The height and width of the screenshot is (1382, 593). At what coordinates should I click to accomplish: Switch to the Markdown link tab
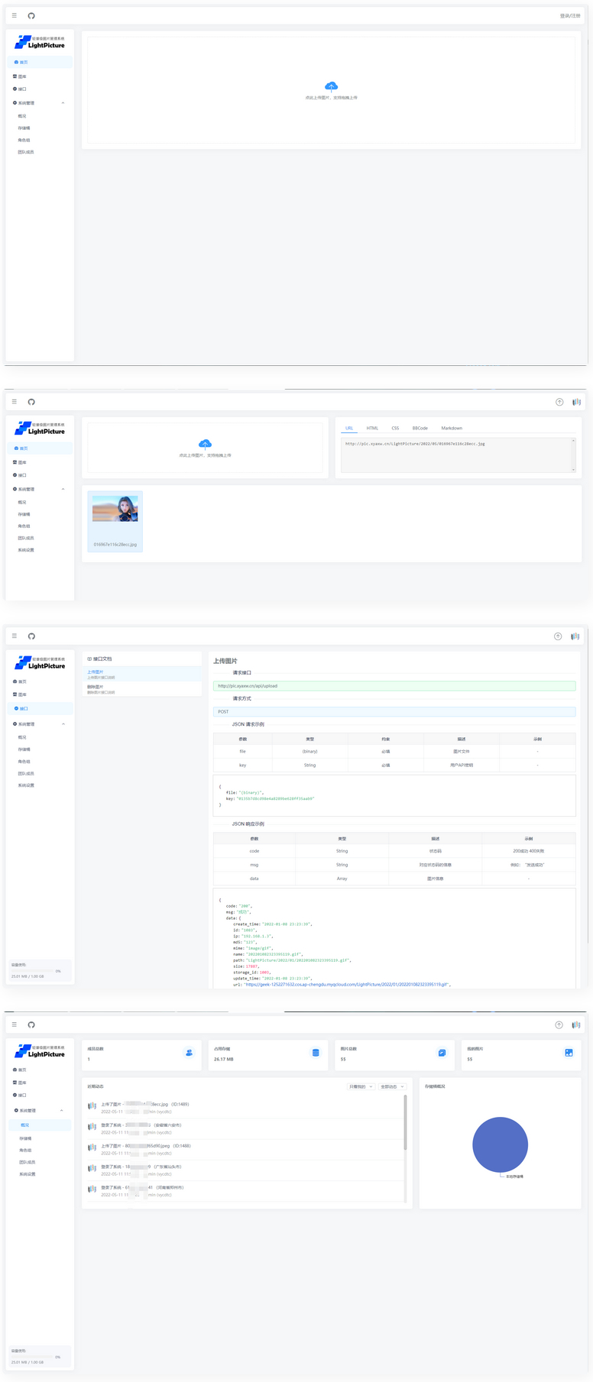(x=452, y=429)
